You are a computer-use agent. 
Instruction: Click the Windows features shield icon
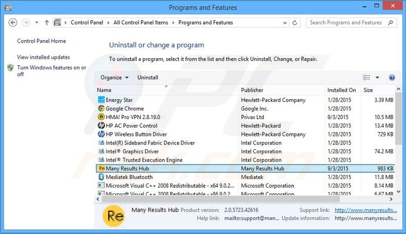point(10,68)
